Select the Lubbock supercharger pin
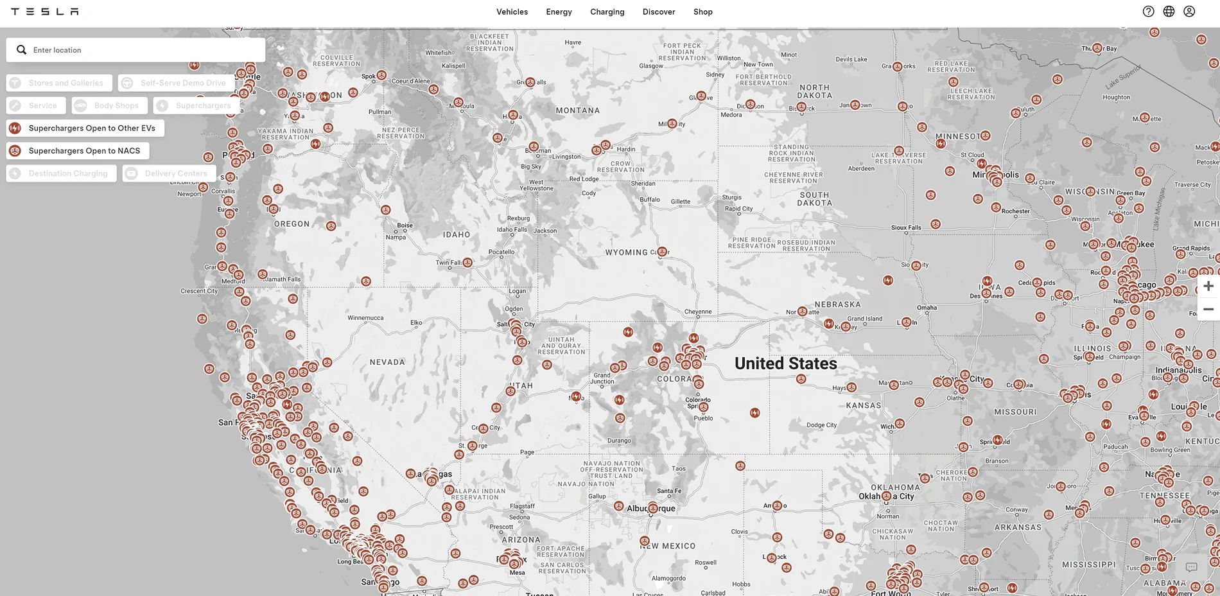Image resolution: width=1220 pixels, height=596 pixels. 772,557
